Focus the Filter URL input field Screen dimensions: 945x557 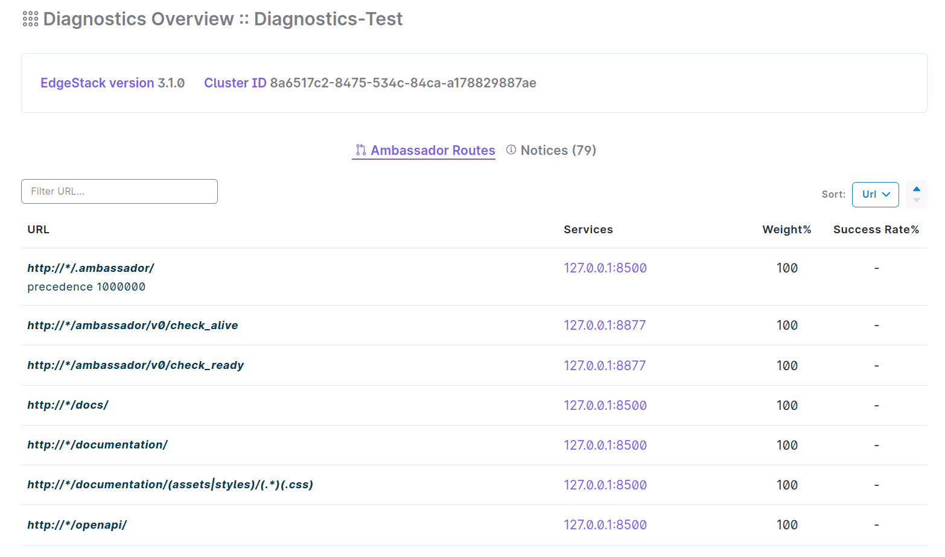coord(119,191)
